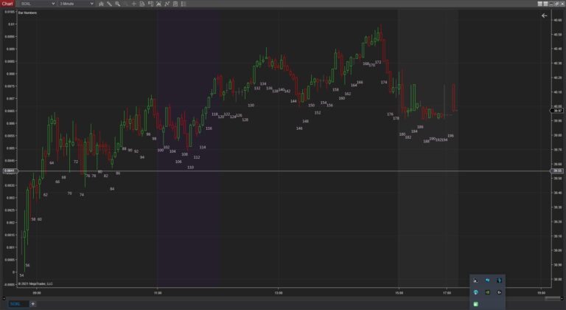Click the 0.0041 horizontal line label

tap(10, 171)
